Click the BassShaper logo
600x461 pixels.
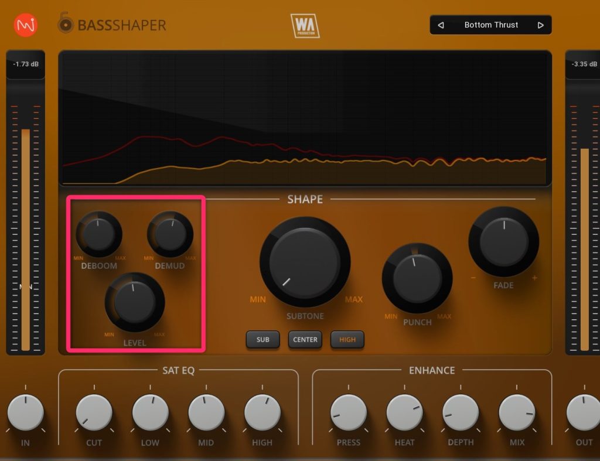click(111, 25)
